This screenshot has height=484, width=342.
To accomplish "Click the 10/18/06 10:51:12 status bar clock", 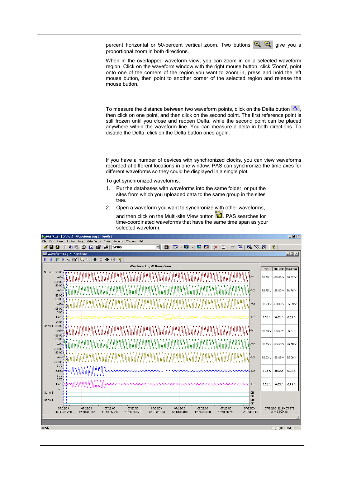I will pyautogui.click(x=284, y=428).
